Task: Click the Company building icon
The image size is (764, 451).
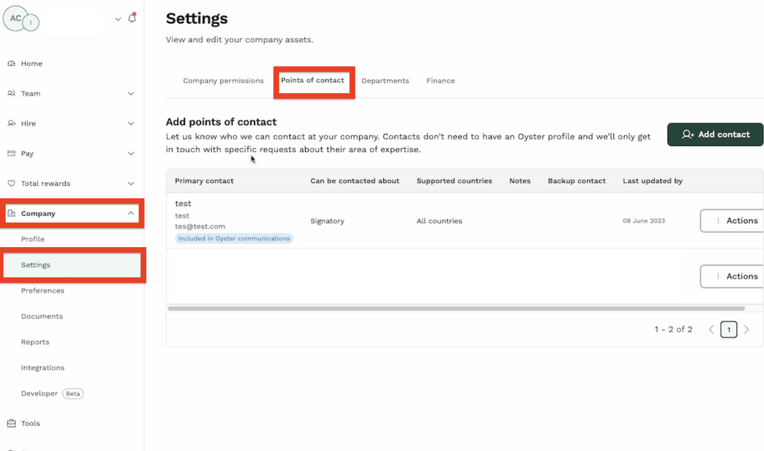Action: 12,213
